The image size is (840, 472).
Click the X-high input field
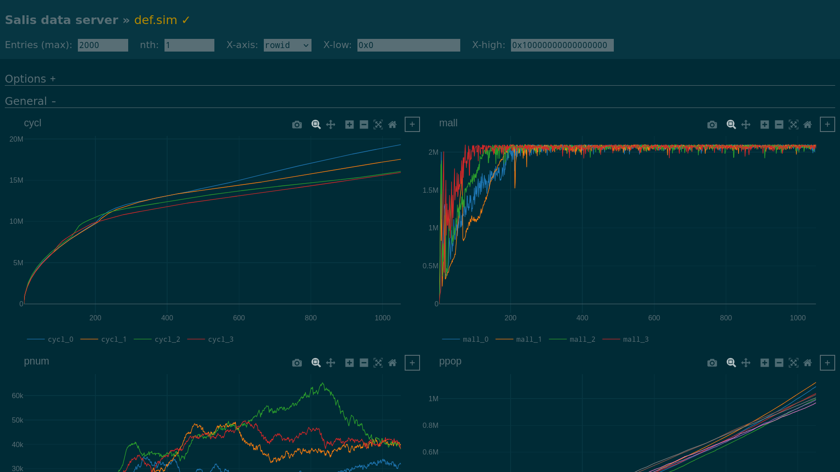point(562,45)
